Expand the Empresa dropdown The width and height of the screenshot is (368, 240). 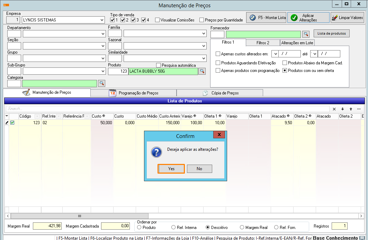102,20
